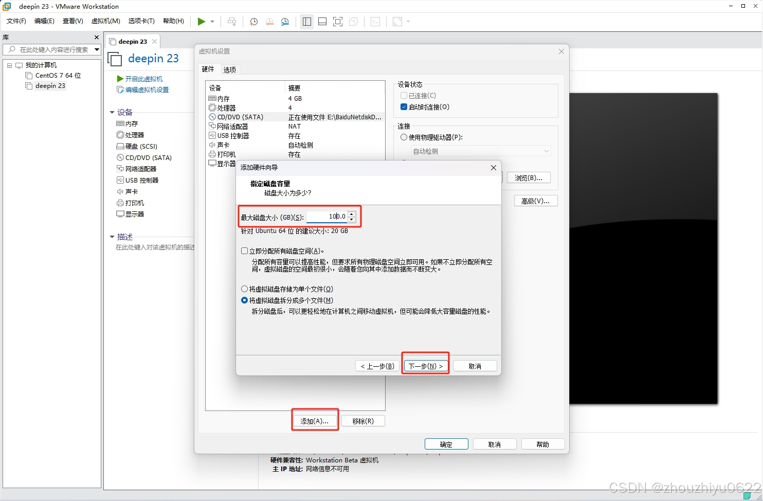Image resolution: width=763 pixels, height=501 pixels.
Task: Enable 立即分配所有磁盘空间 checkbox
Action: (x=244, y=251)
